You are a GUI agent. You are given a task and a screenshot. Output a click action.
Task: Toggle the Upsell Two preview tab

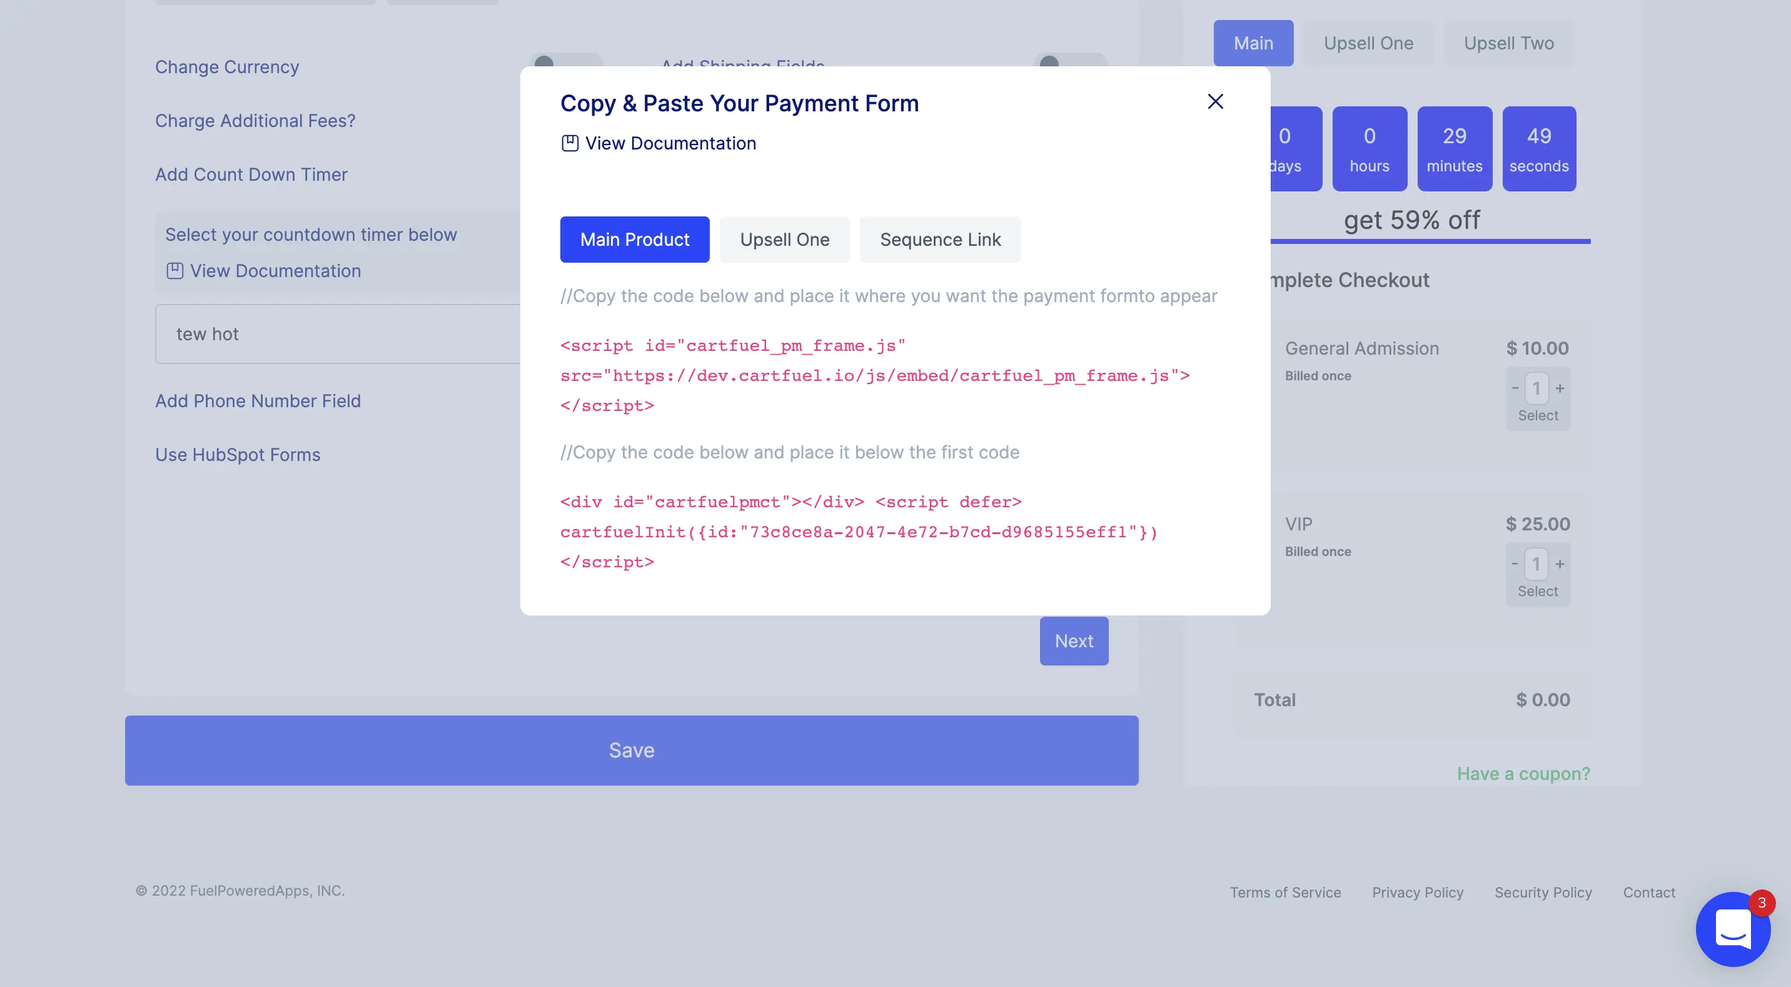click(1509, 43)
